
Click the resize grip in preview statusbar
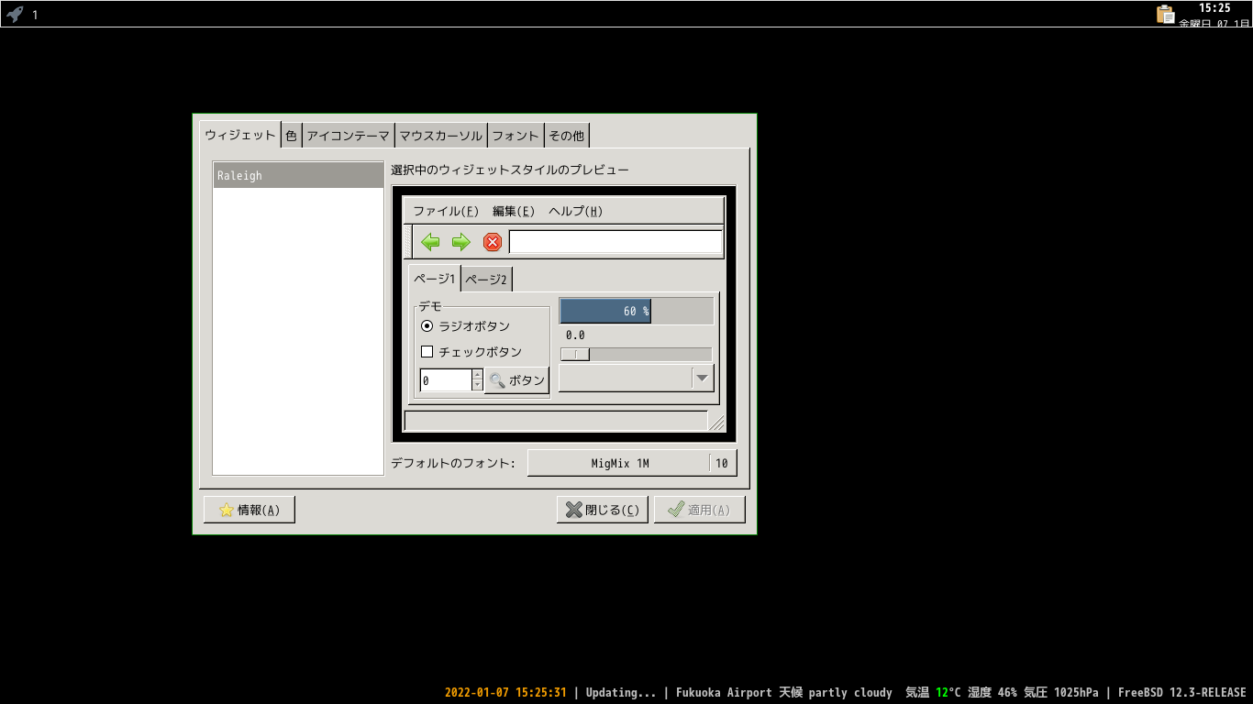pyautogui.click(x=717, y=422)
